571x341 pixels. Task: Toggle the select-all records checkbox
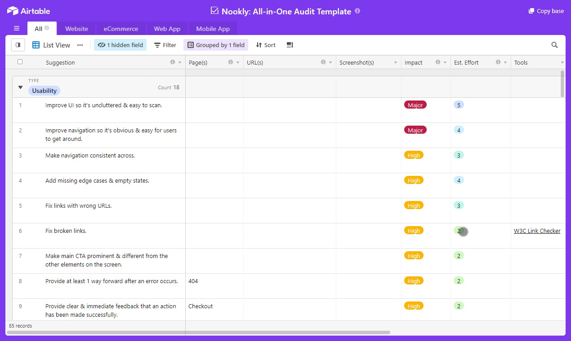coord(19,62)
